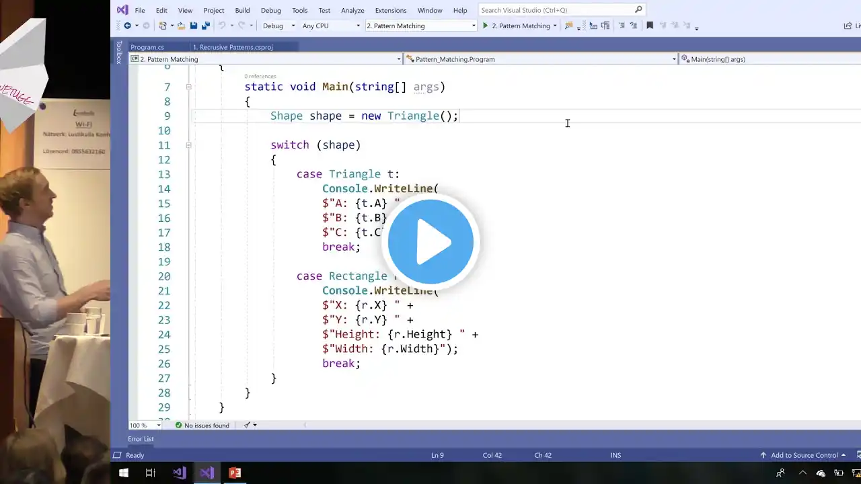Open Task View on the taskbar

(x=151, y=473)
